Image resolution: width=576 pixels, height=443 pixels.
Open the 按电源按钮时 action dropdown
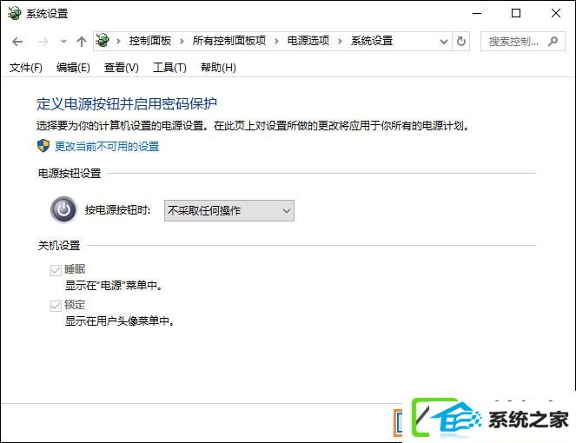click(x=228, y=210)
